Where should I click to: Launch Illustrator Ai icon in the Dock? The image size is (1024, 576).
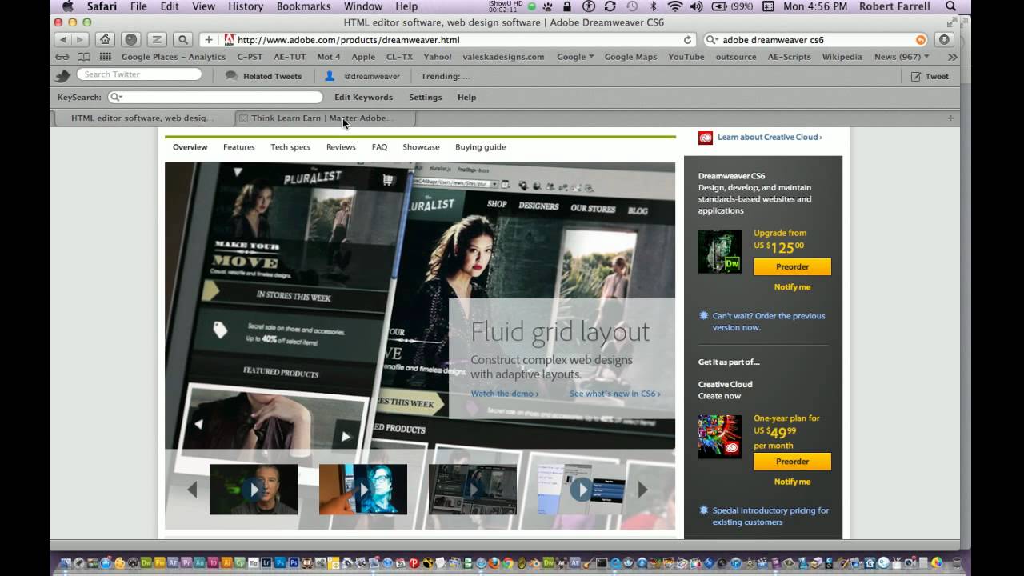(226, 562)
